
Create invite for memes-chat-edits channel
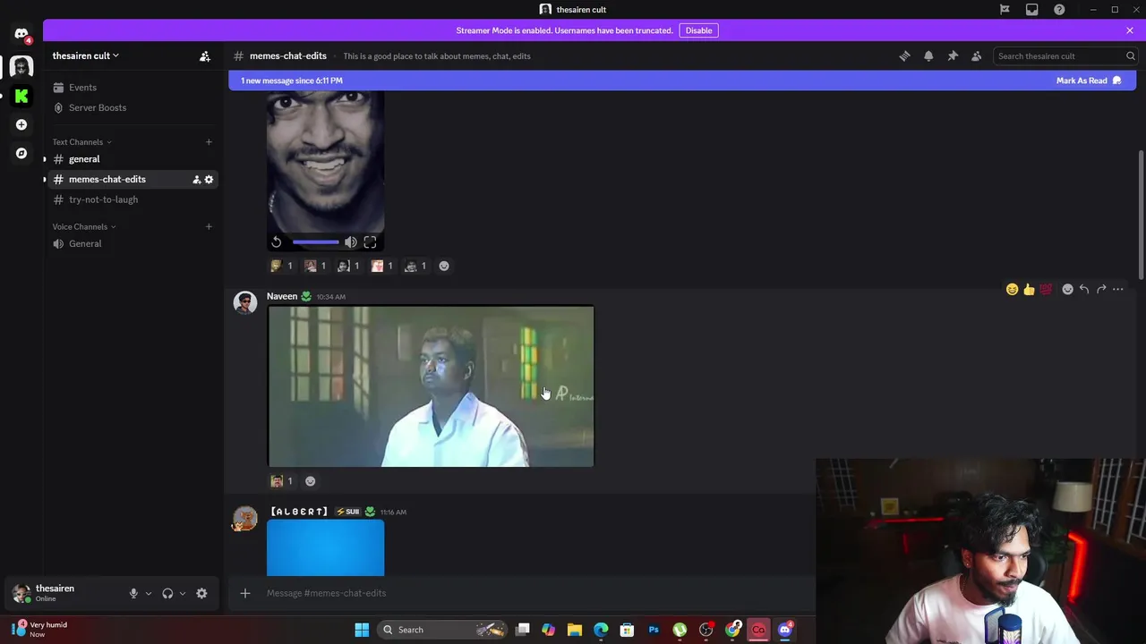click(196, 180)
